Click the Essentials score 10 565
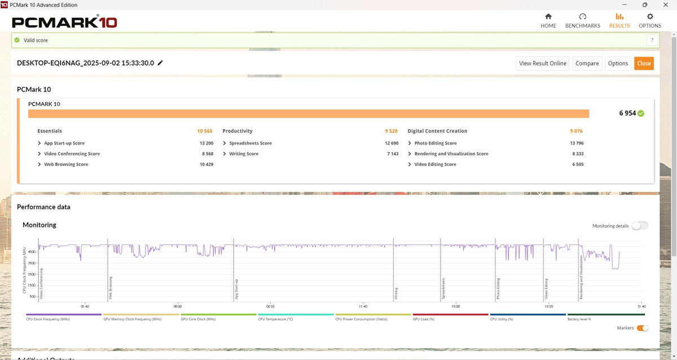Viewport: 677px width, 360px height. (205, 131)
